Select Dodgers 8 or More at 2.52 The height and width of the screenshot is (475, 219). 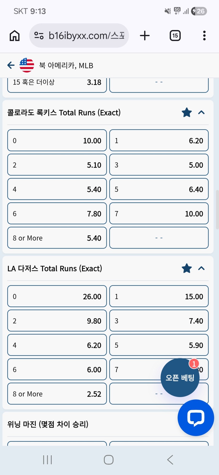tap(57, 394)
